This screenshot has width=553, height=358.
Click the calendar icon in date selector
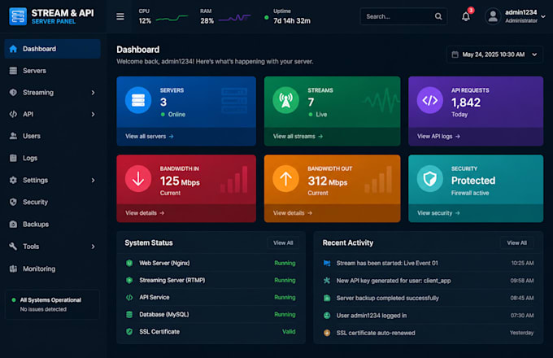coord(455,55)
